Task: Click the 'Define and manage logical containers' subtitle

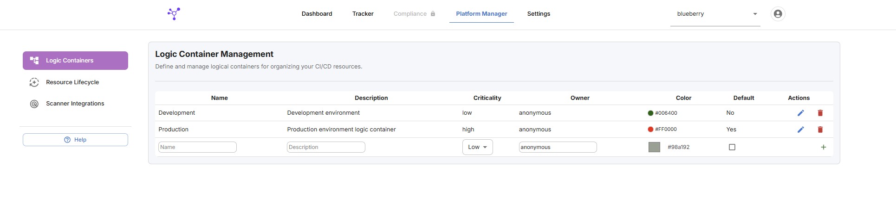Action: click(x=259, y=67)
